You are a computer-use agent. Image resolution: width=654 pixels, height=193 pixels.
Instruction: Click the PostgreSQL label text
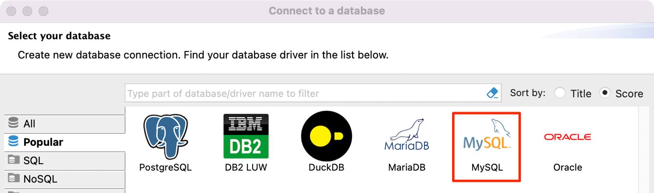pos(165,167)
